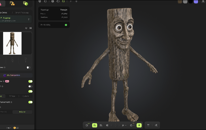
Task: Click the bright sun lighting icon
Action: click(x=76, y=1)
